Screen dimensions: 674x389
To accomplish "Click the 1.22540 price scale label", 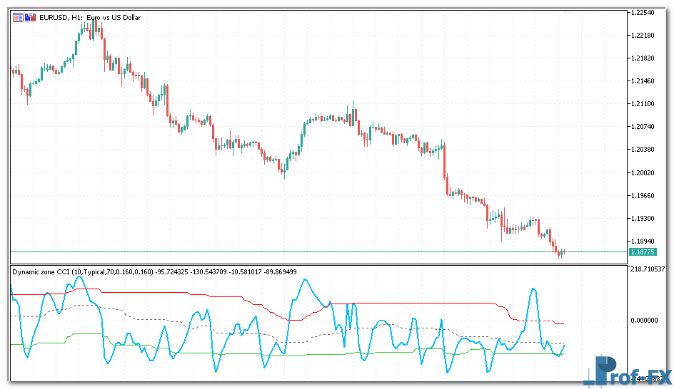I will tap(643, 13).
